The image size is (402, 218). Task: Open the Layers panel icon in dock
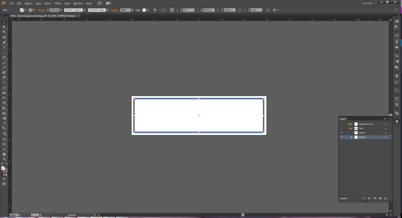click(x=397, y=122)
